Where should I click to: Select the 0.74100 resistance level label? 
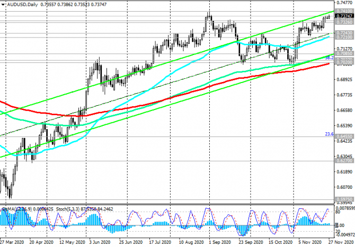344,11
